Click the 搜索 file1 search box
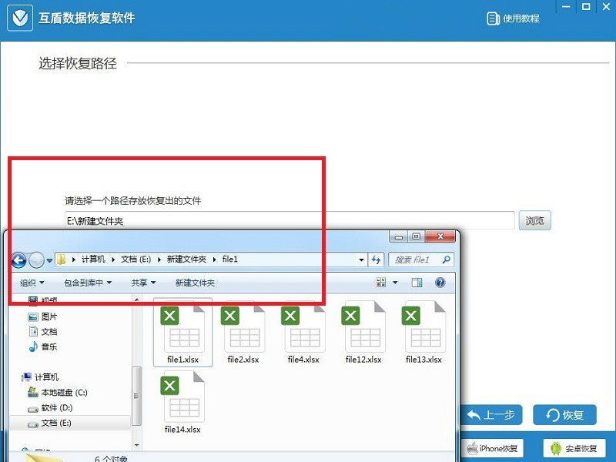This screenshot has height=462, width=616. coord(420,259)
